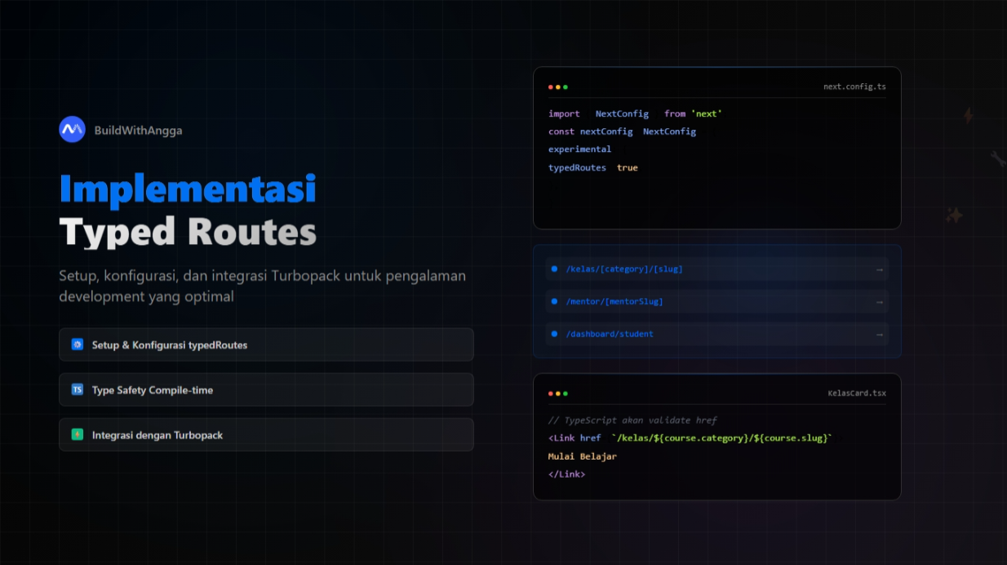Click the green lightning icon beside Integrasi
The image size is (1007, 565).
78,435
